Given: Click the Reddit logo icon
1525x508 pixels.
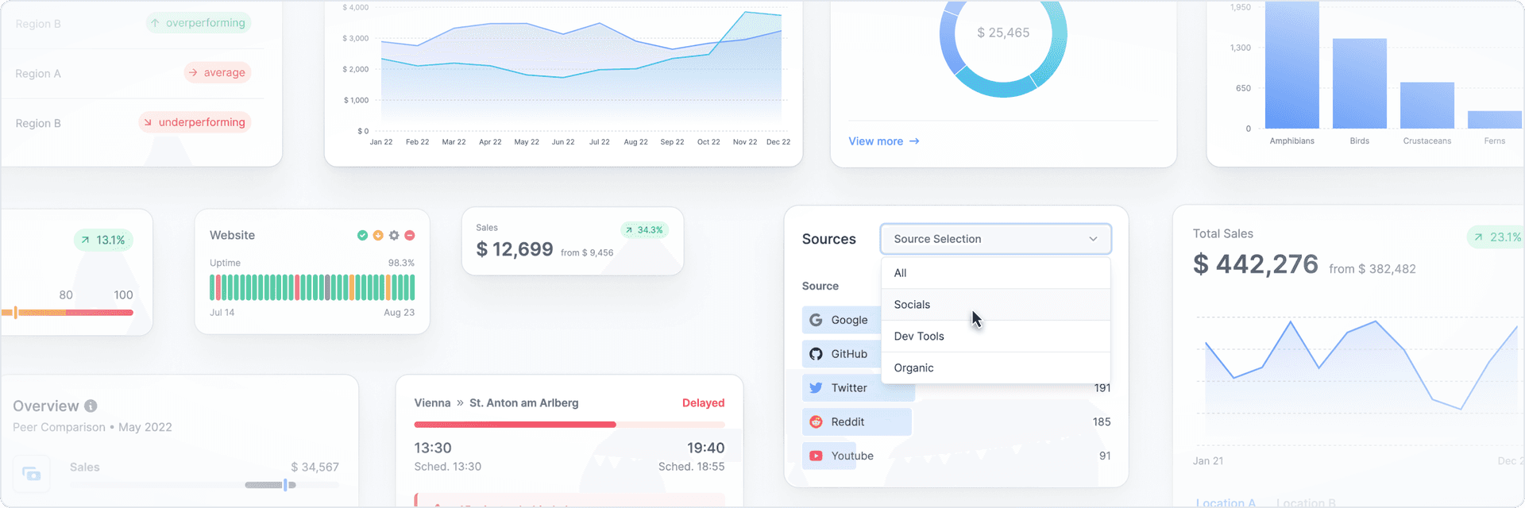Looking at the screenshot, I should coord(816,422).
